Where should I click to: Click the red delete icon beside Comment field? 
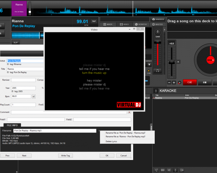(x=129, y=112)
